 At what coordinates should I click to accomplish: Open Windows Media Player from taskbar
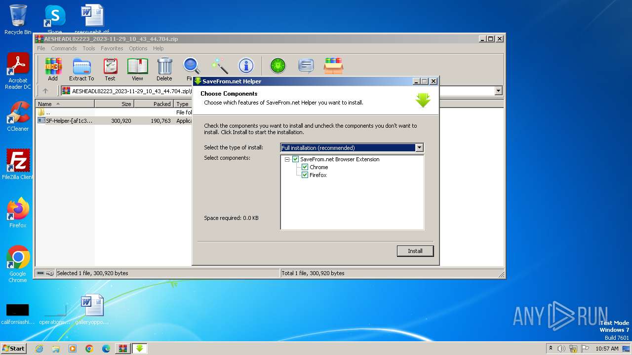pos(73,349)
